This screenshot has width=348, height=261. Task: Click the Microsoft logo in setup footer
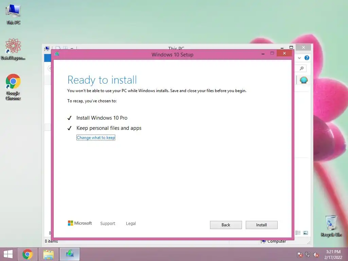(x=80, y=223)
